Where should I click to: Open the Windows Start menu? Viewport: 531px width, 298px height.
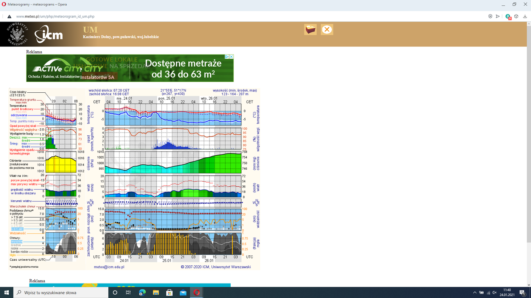click(x=7, y=293)
